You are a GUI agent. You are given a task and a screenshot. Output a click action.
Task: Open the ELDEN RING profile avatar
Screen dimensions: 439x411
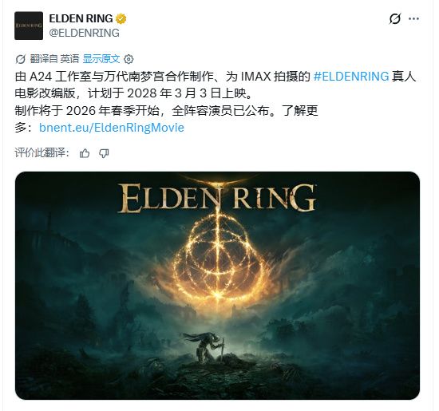pos(29,26)
